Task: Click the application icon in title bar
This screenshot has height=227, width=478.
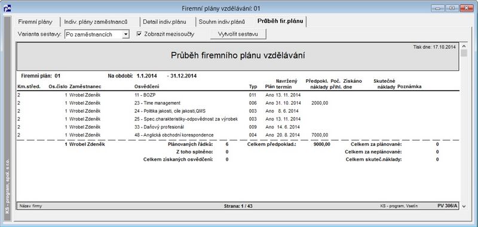Action: click(7, 8)
